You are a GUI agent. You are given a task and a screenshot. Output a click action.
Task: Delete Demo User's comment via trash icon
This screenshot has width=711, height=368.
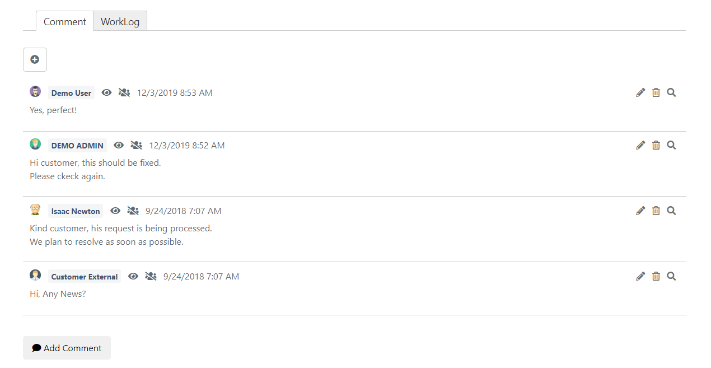point(656,93)
